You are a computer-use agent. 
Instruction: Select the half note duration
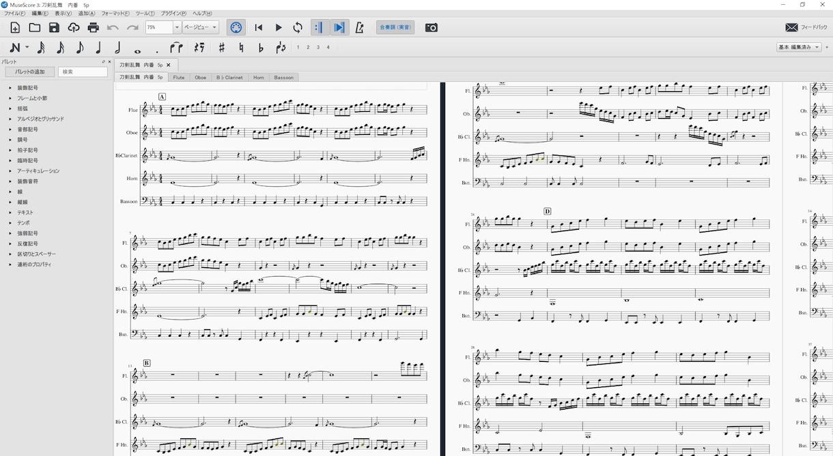[x=117, y=48]
